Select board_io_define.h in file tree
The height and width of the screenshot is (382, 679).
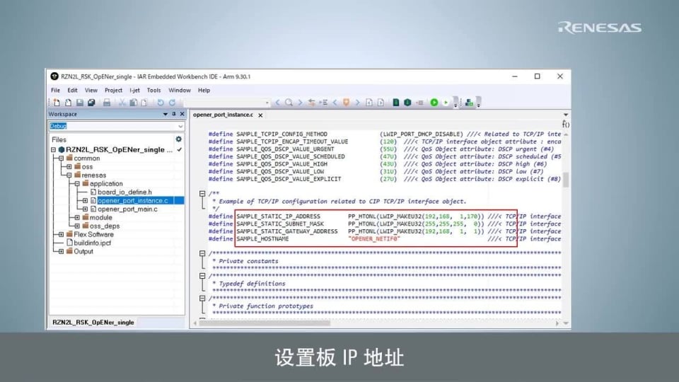[124, 192]
